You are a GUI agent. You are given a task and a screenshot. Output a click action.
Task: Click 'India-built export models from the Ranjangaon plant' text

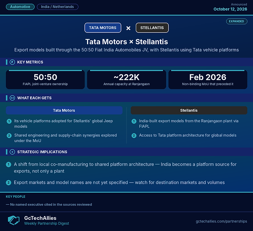[x=189, y=123]
